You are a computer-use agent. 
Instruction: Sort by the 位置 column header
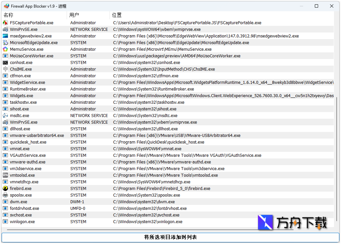(222, 15)
